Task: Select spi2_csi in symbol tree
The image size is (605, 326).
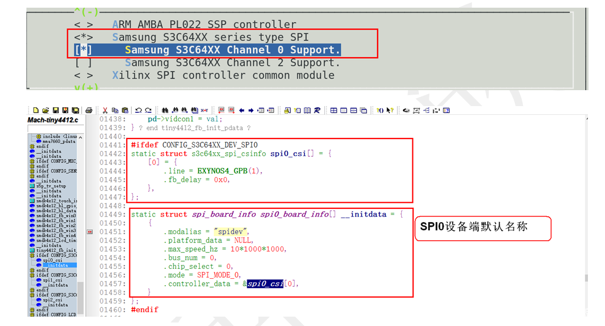Action: (x=52, y=300)
